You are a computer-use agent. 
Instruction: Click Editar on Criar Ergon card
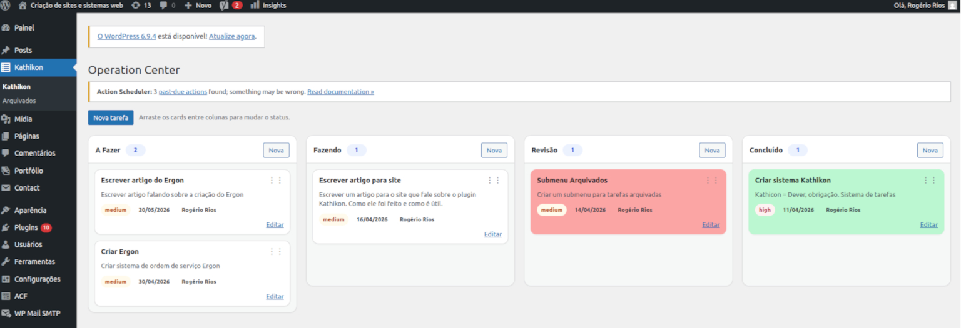pos(275,297)
